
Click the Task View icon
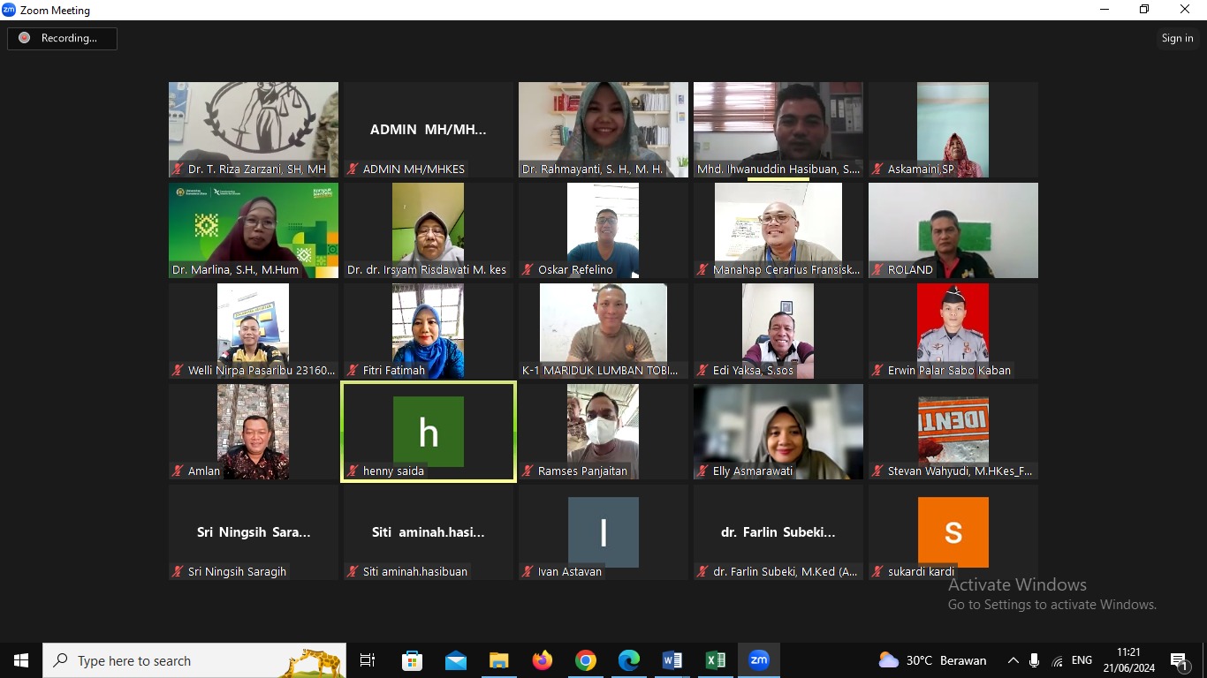pos(368,660)
